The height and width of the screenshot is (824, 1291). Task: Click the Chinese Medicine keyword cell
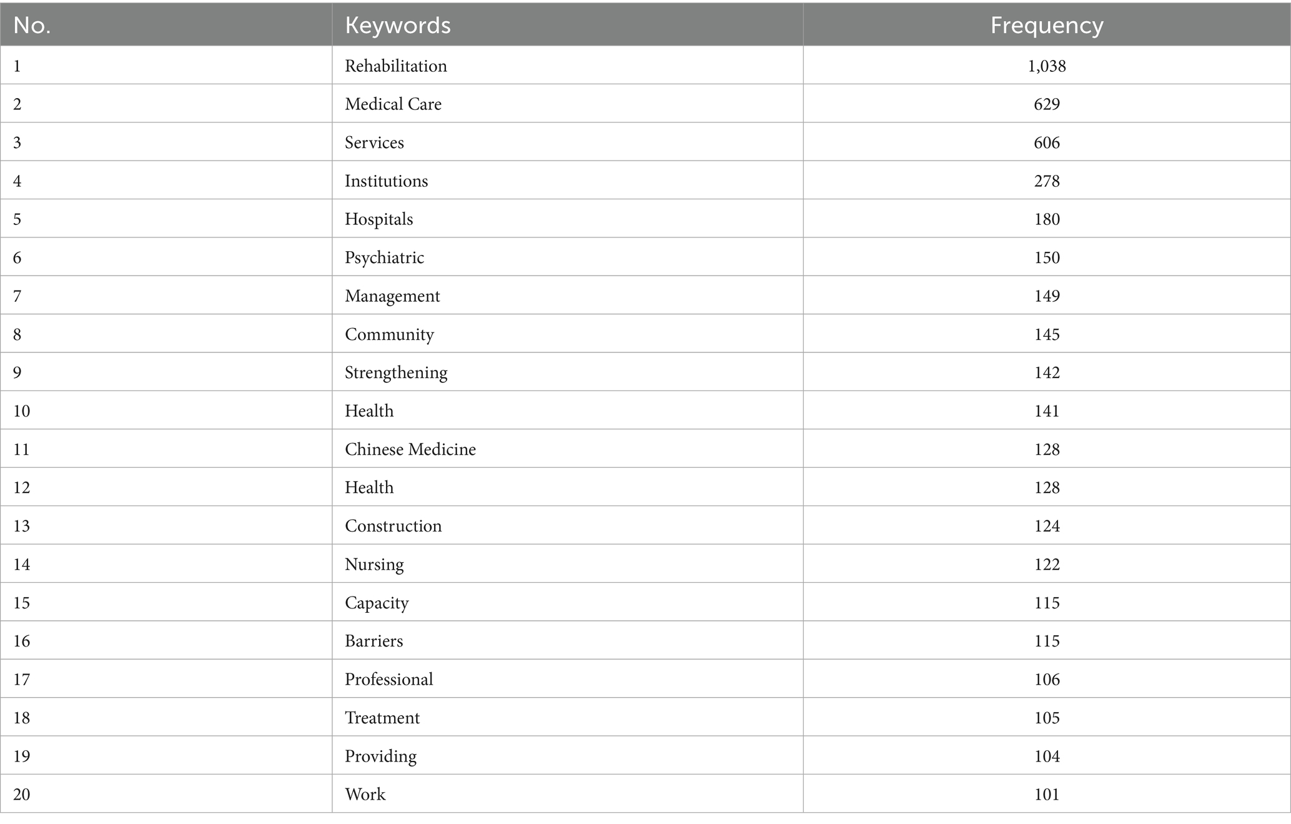click(x=410, y=449)
